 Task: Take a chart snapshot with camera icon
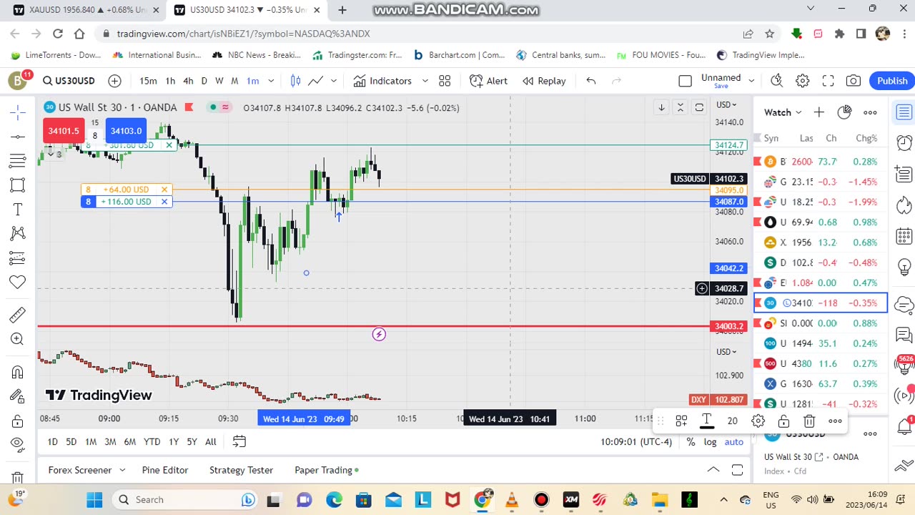pos(854,81)
